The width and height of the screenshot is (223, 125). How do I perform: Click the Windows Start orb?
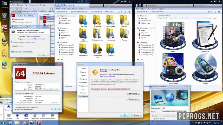click(x=3, y=123)
